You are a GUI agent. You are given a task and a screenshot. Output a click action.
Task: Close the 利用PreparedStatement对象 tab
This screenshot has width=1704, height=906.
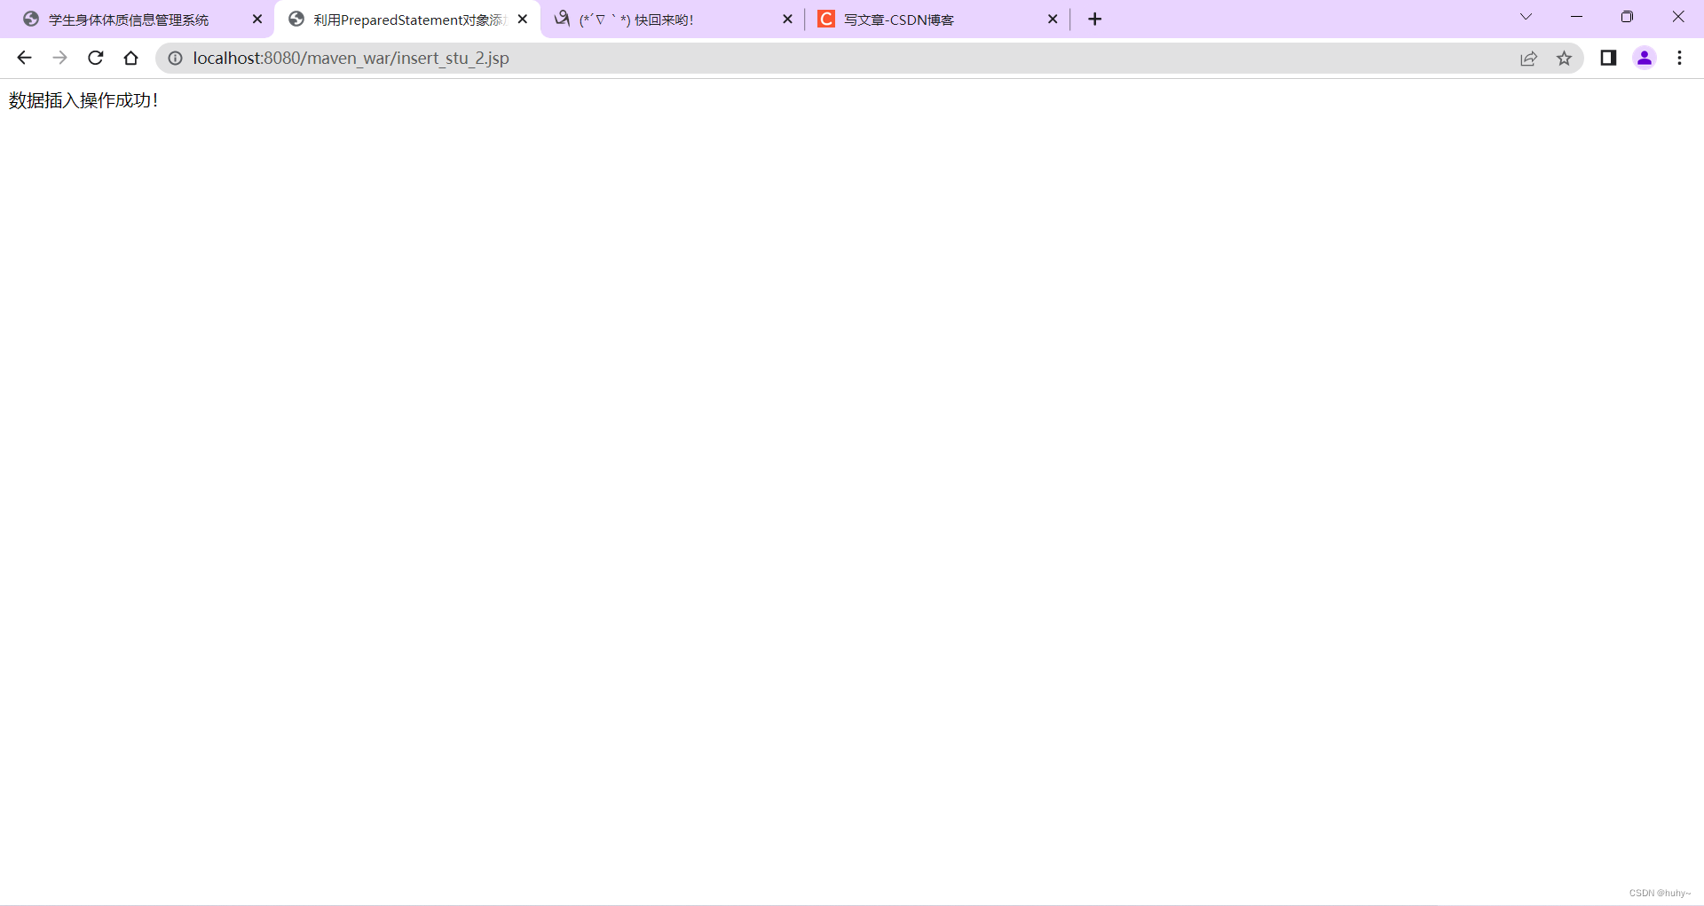tap(523, 19)
